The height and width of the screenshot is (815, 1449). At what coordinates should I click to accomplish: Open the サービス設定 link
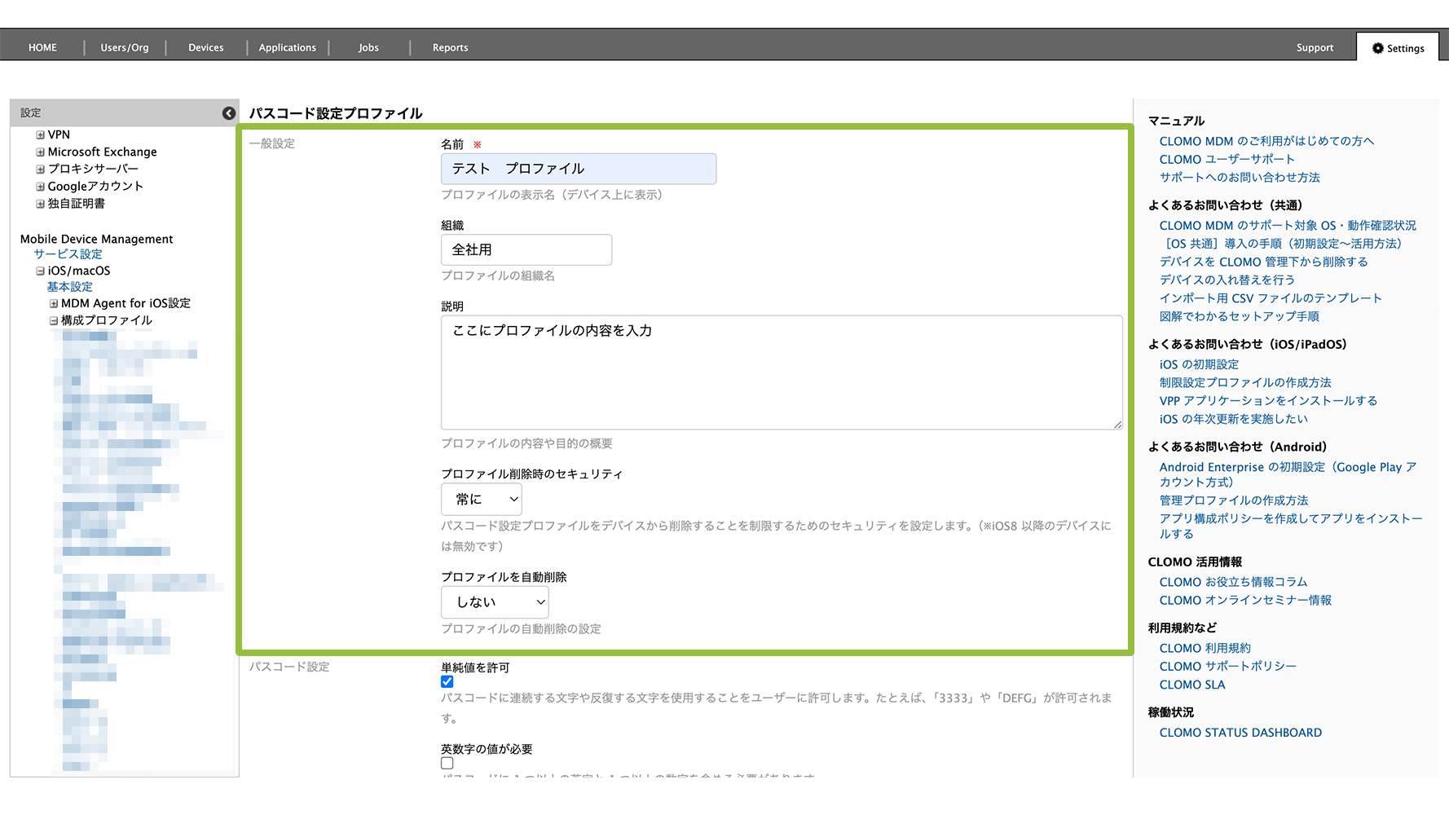(x=68, y=254)
